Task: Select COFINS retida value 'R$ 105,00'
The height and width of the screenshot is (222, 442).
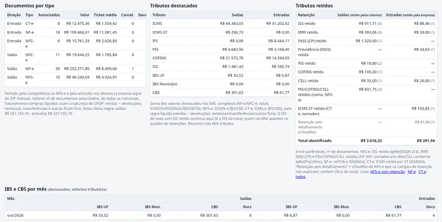Action: (x=367, y=72)
